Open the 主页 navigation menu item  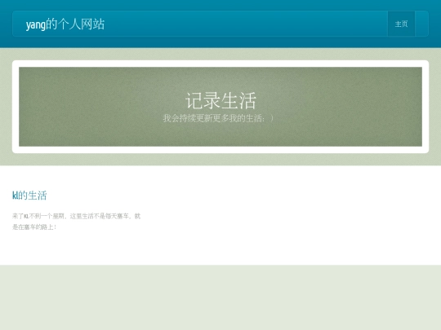coord(401,24)
